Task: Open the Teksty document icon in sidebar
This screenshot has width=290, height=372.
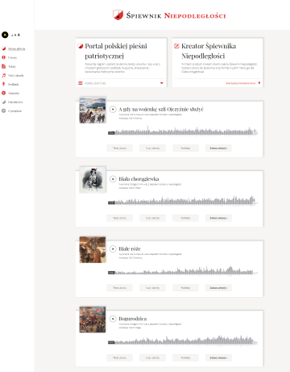Action: point(4,66)
